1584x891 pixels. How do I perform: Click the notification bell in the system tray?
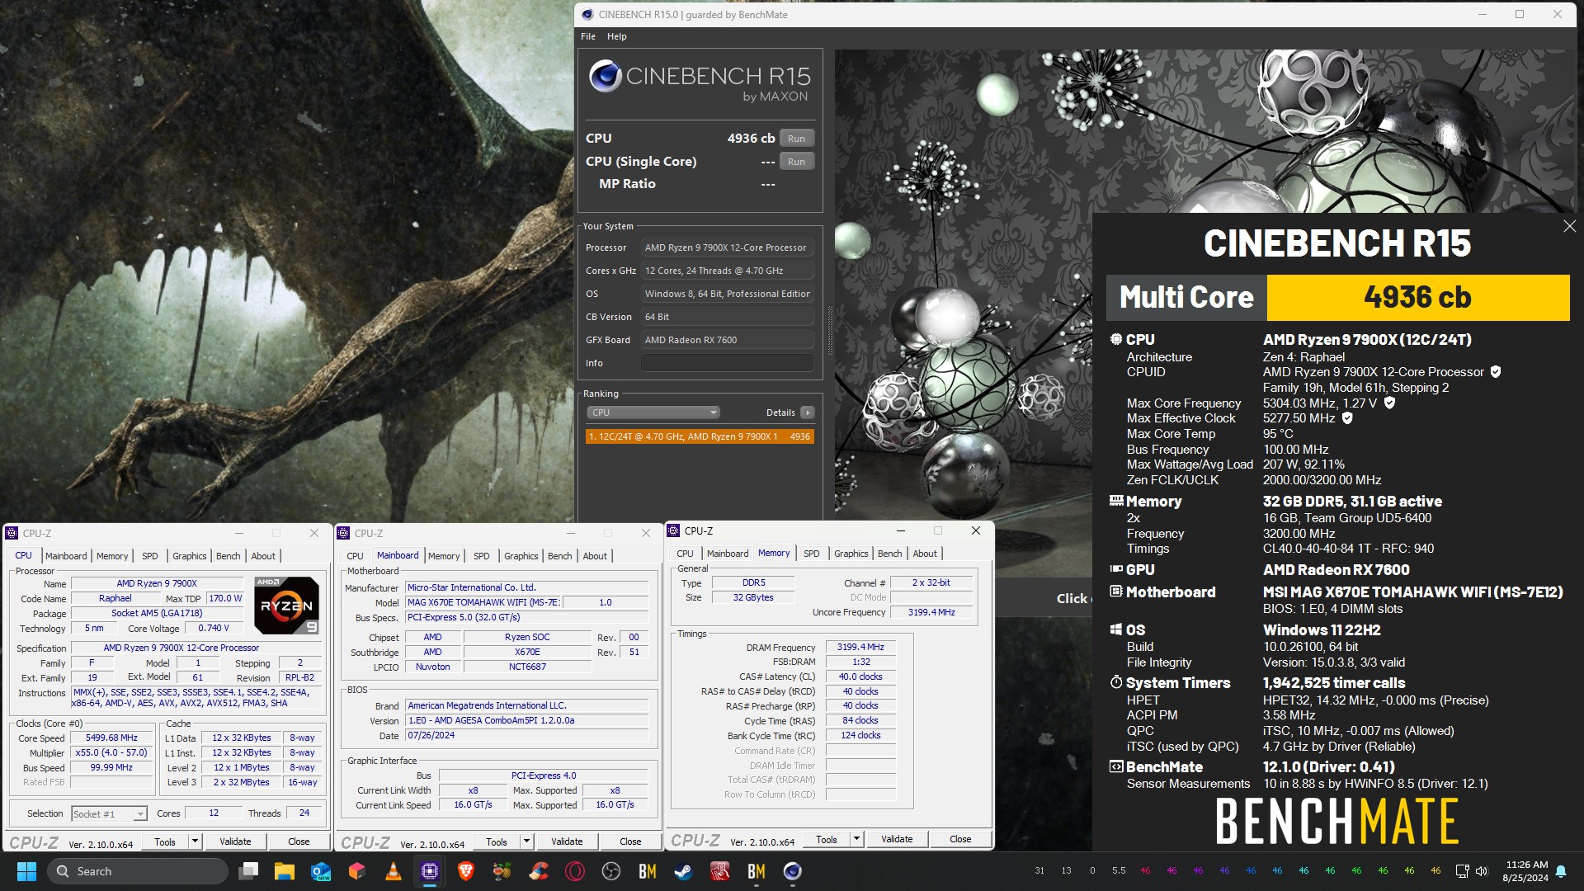point(1561,871)
